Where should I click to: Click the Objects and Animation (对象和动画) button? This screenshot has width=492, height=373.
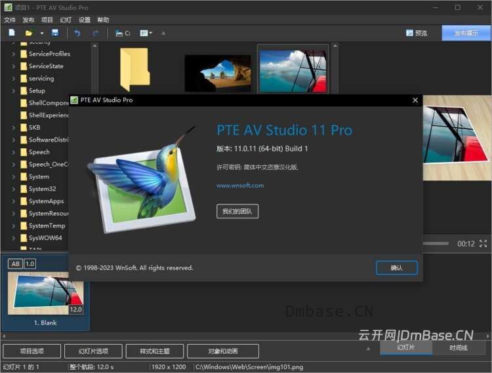223,351
